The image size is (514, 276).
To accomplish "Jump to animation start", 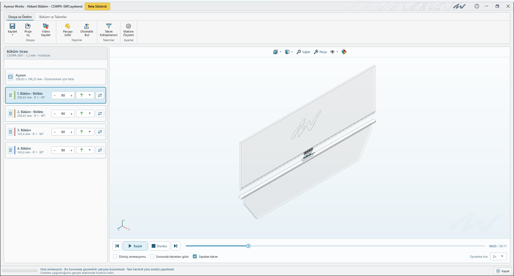I will [117, 246].
